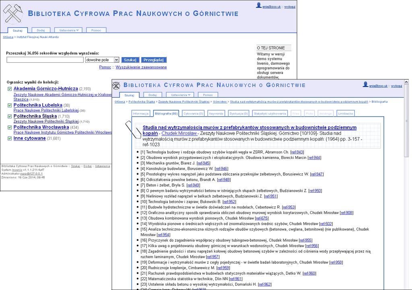Viewport: 412px width, 290px height.
Task: Open reference link ref-958
Action: 336,262
